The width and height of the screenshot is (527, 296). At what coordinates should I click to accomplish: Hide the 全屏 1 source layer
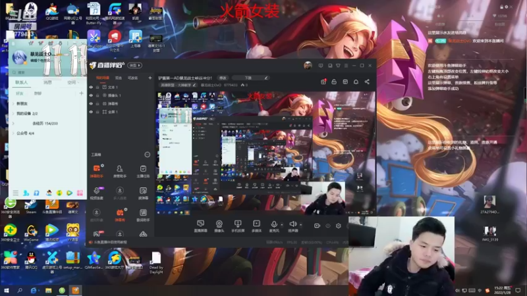[91, 112]
